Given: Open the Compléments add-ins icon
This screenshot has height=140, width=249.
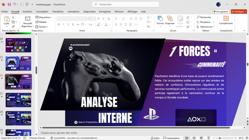Looking at the screenshot, I should click(x=226, y=20).
